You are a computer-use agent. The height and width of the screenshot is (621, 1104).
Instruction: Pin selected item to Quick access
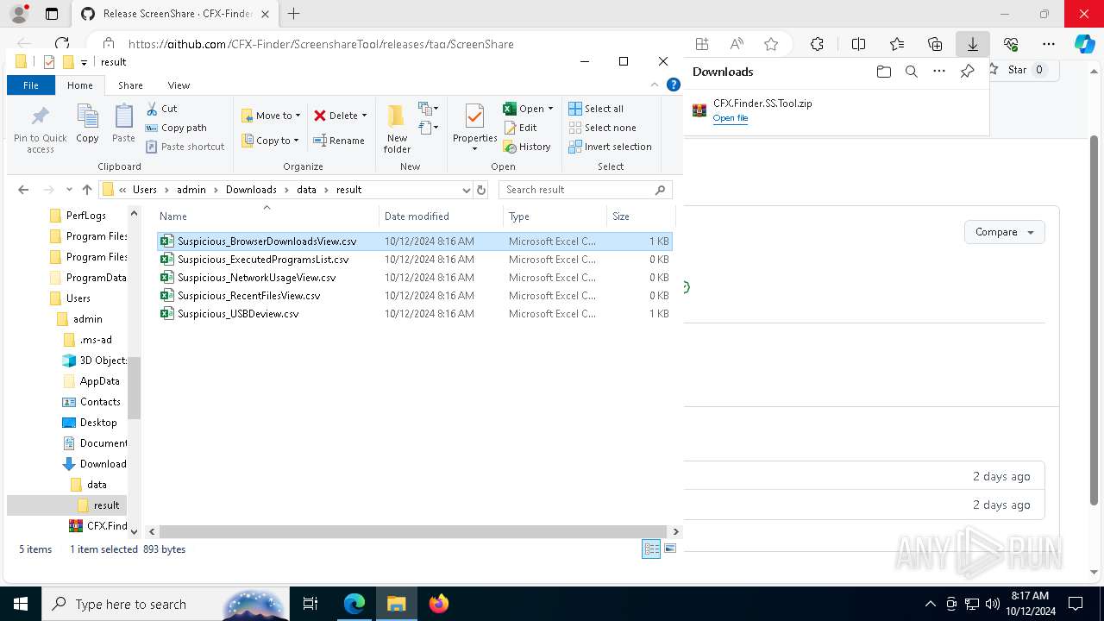click(40, 129)
